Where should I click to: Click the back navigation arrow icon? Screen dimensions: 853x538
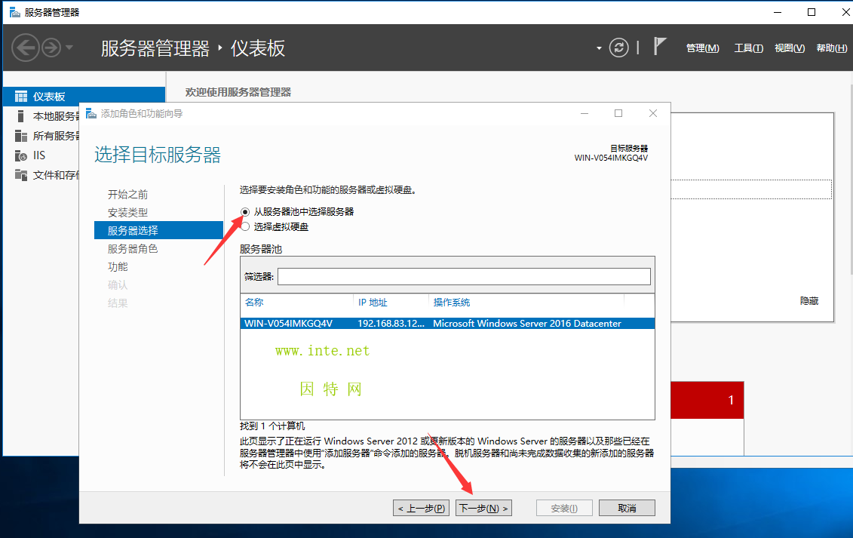pyautogui.click(x=25, y=48)
